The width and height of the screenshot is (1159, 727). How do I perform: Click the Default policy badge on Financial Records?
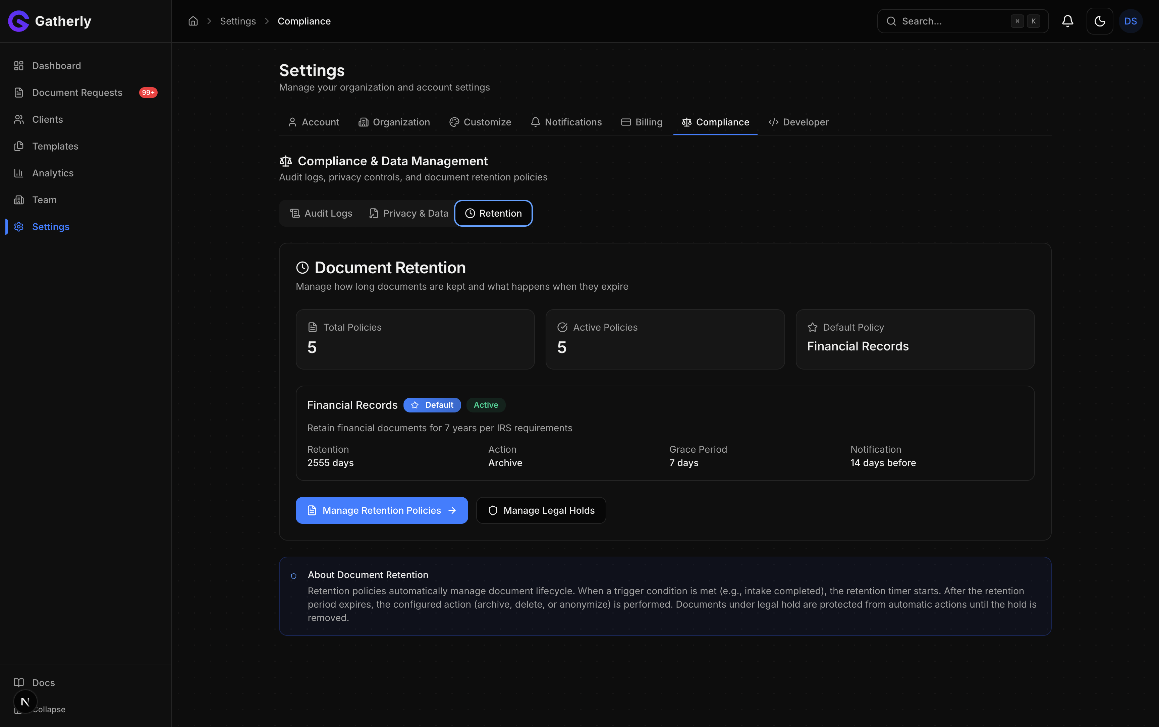(431, 405)
